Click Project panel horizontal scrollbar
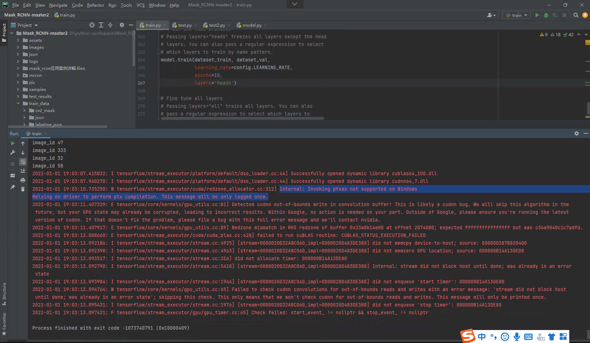Viewport: 590px width, 343px height. coord(58,127)
